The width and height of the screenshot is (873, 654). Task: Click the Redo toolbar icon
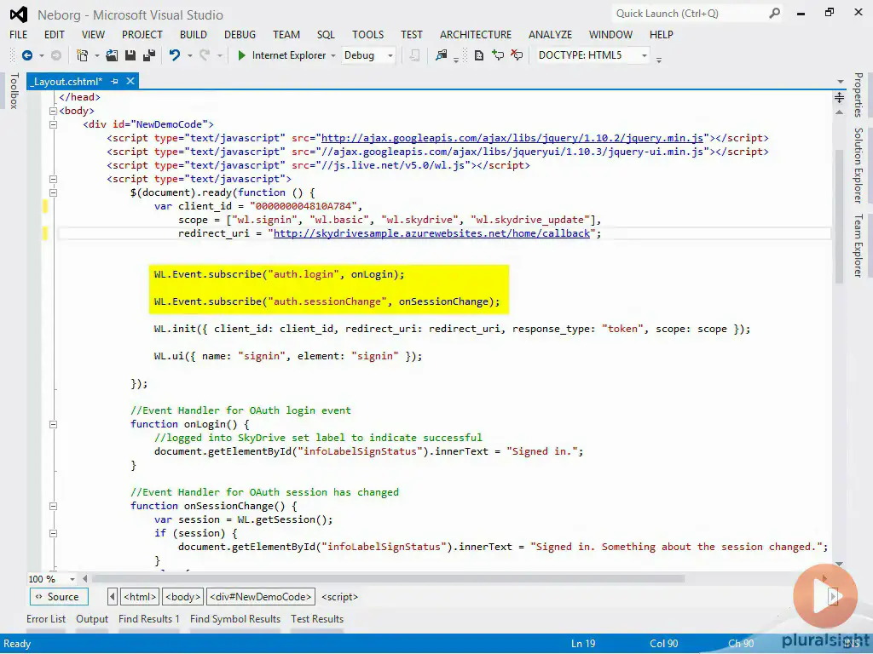205,55
